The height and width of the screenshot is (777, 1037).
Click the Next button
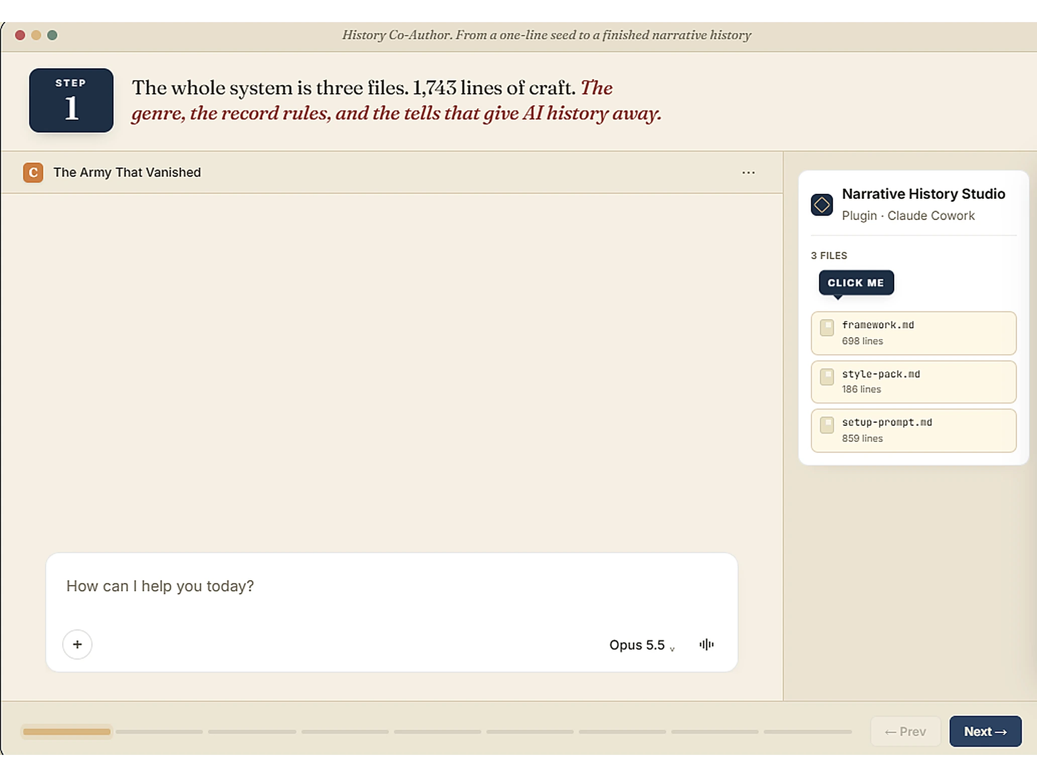985,731
